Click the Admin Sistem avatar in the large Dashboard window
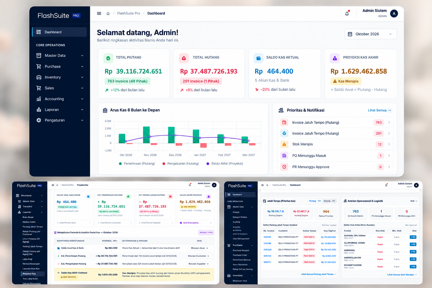 (394, 13)
